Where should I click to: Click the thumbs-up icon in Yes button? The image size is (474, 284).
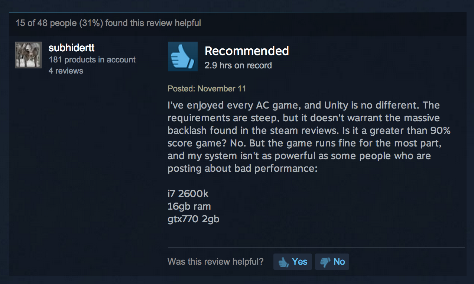pos(284,262)
